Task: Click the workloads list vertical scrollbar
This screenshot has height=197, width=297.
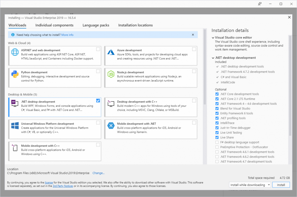Action: pyautogui.click(x=204, y=67)
